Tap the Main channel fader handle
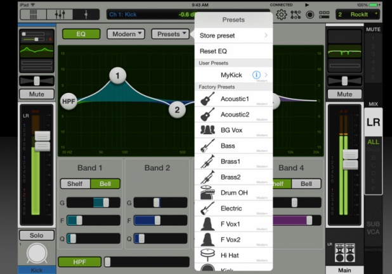This screenshot has width=392, height=274. point(350,159)
